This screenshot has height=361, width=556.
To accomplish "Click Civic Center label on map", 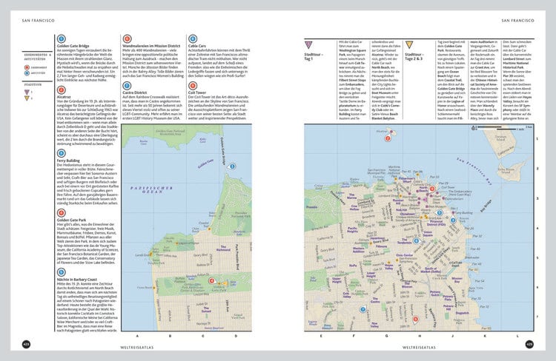I will (x=405, y=255).
